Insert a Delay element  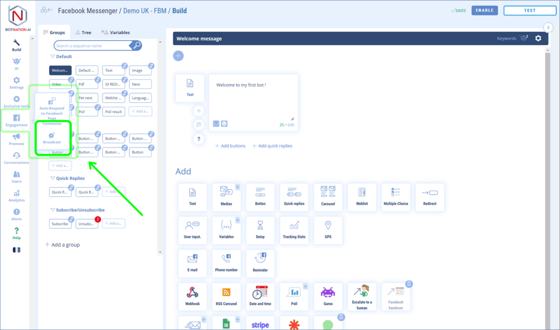[x=260, y=230]
